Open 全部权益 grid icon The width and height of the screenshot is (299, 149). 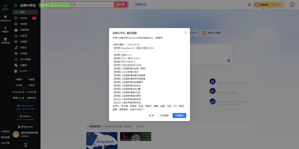[5, 39]
